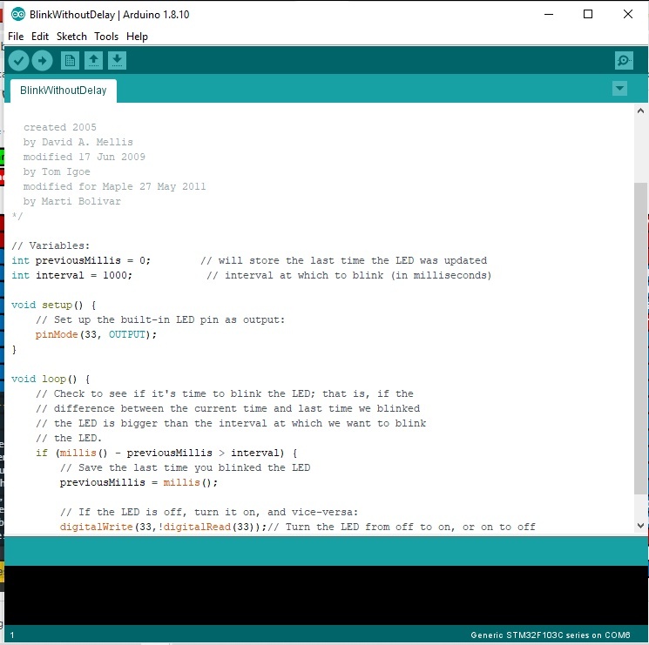Click the 'by Marti Bolivar' comment line

[72, 201]
